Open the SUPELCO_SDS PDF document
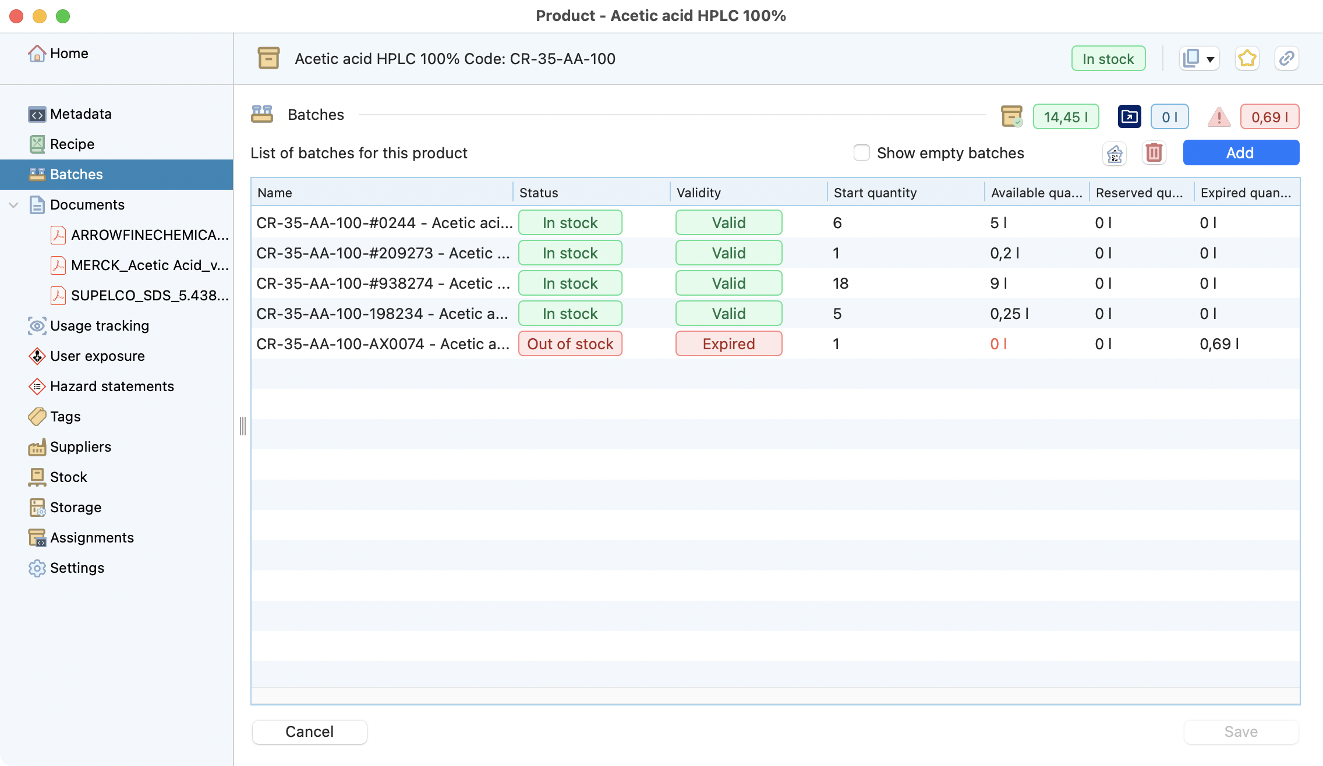This screenshot has width=1323, height=766. (x=149, y=296)
